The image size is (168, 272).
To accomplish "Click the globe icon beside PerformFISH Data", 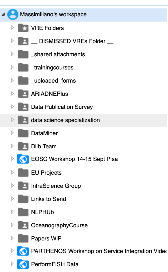I will (x=23, y=264).
